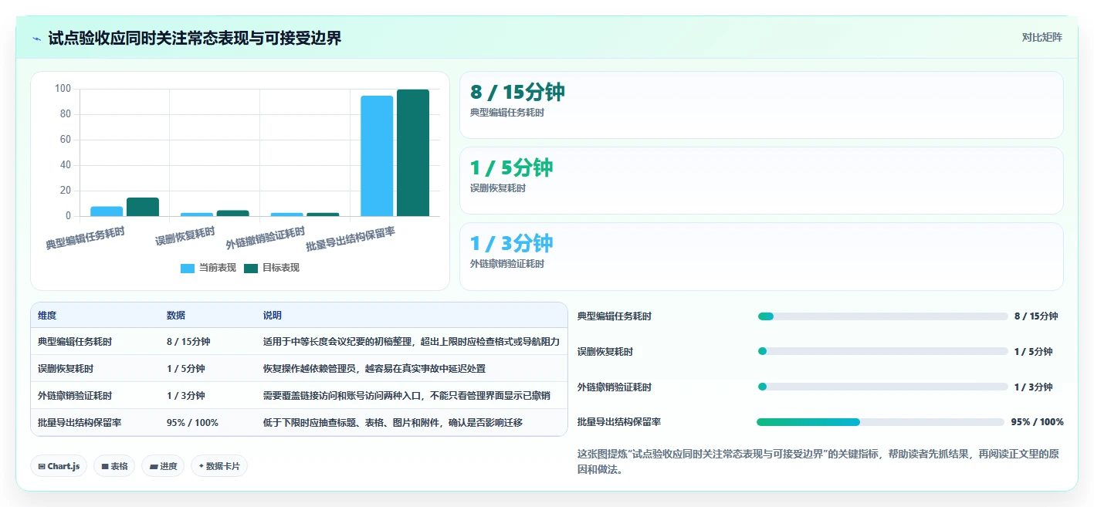Click the 说明 column header
Screen dimensions: 1094x507
[273, 316]
